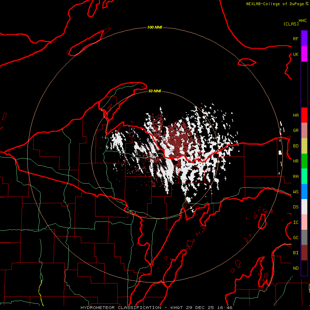Viewport: 310px width, 310px height.
Task: Click the HR green legend swatch
Action: point(304,161)
